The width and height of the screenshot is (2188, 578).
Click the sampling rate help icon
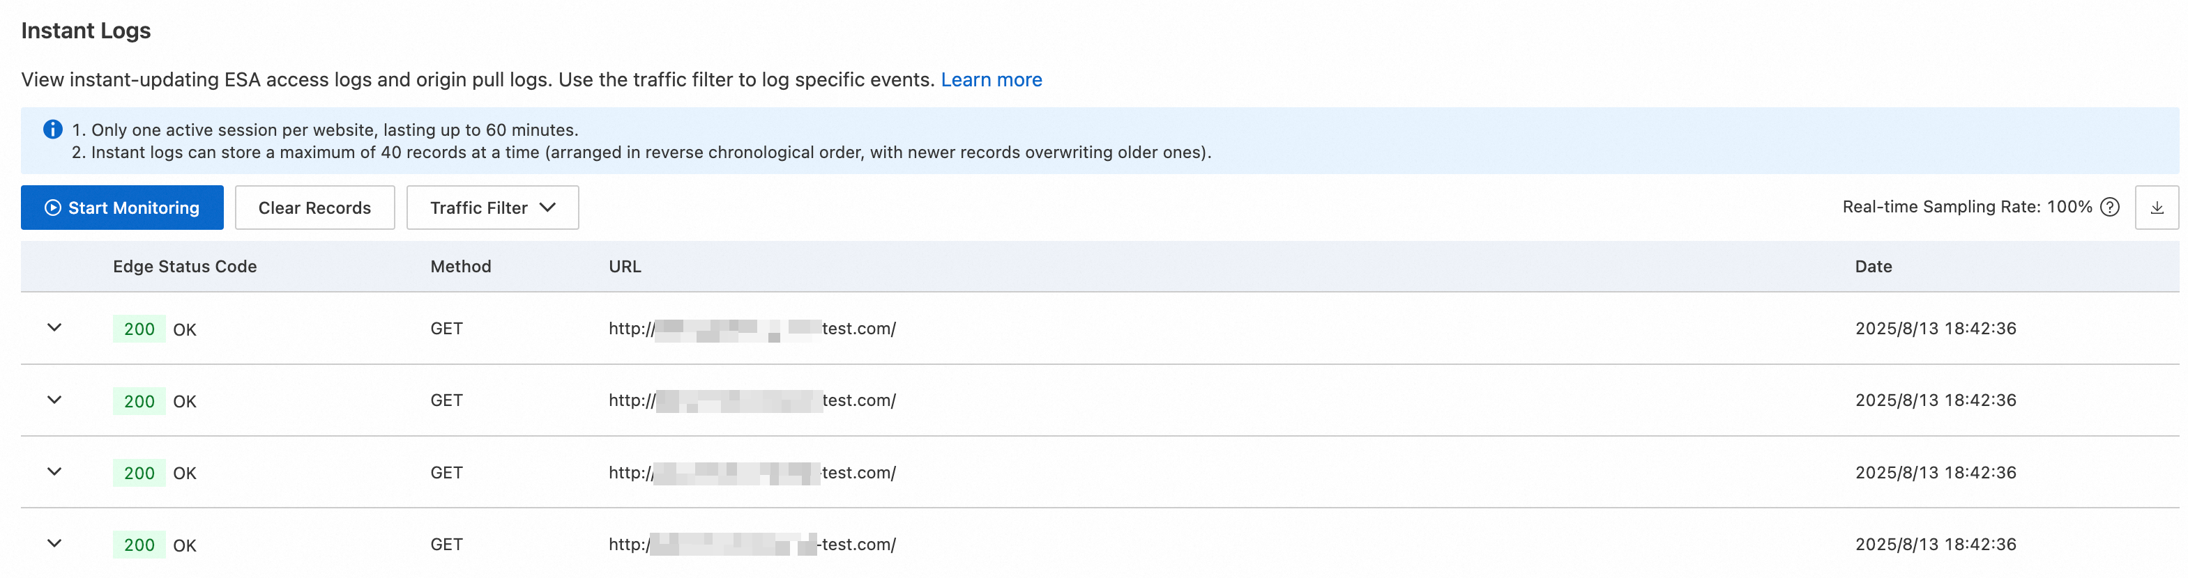(x=2110, y=207)
